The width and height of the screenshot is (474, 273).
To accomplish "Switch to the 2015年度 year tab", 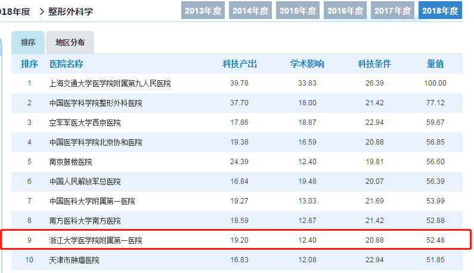I will tap(298, 11).
